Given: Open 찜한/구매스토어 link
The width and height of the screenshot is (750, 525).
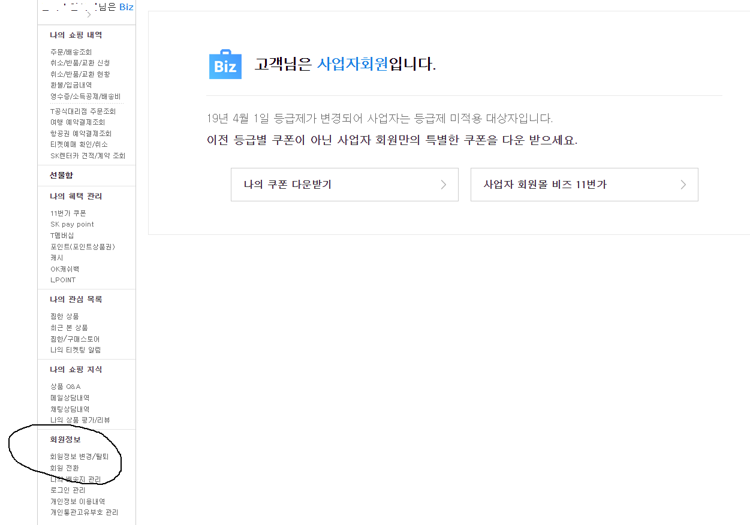Looking at the screenshot, I should point(75,339).
